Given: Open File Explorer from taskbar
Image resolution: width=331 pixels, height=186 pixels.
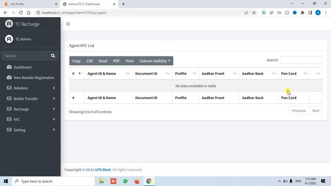Looking at the screenshot, I should point(101,181).
